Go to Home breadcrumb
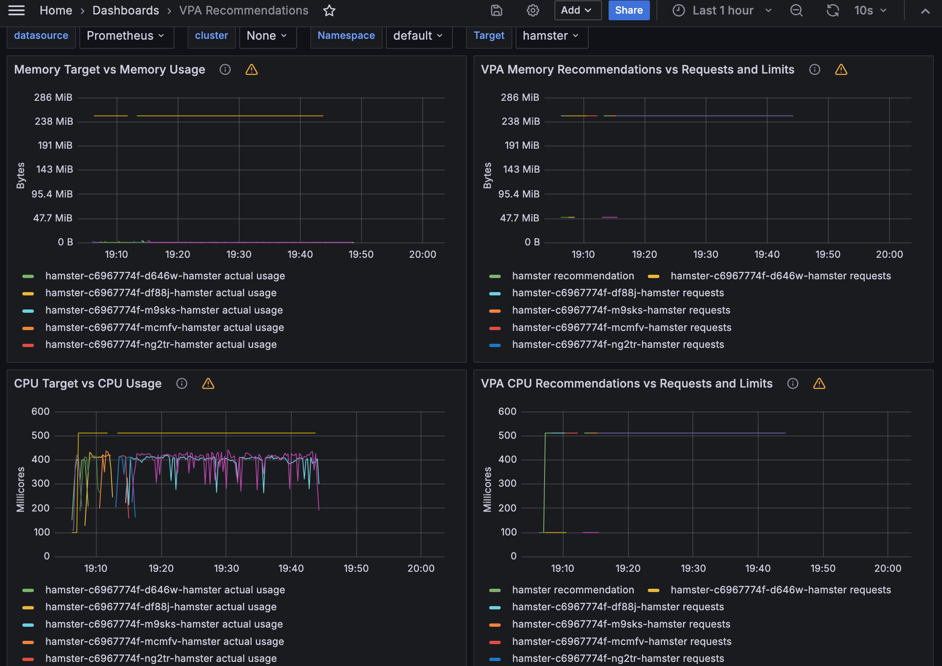Image resolution: width=942 pixels, height=666 pixels. (x=56, y=10)
